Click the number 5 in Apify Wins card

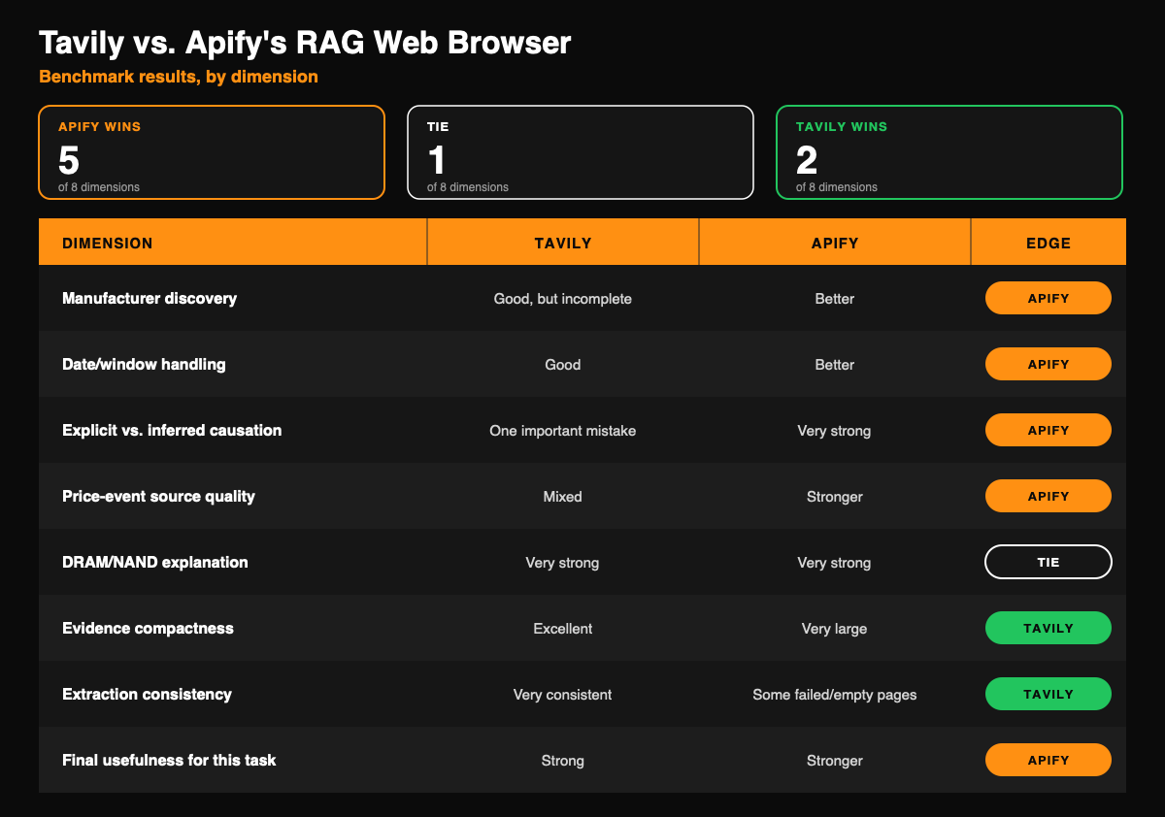click(x=69, y=160)
